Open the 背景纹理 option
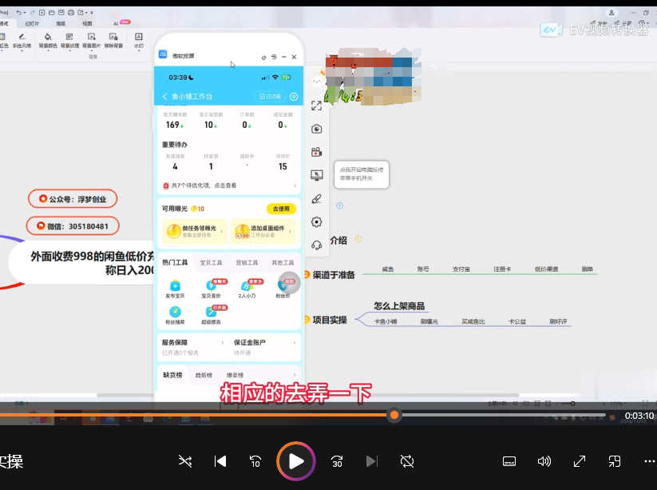The height and width of the screenshot is (490, 657). (x=69, y=41)
